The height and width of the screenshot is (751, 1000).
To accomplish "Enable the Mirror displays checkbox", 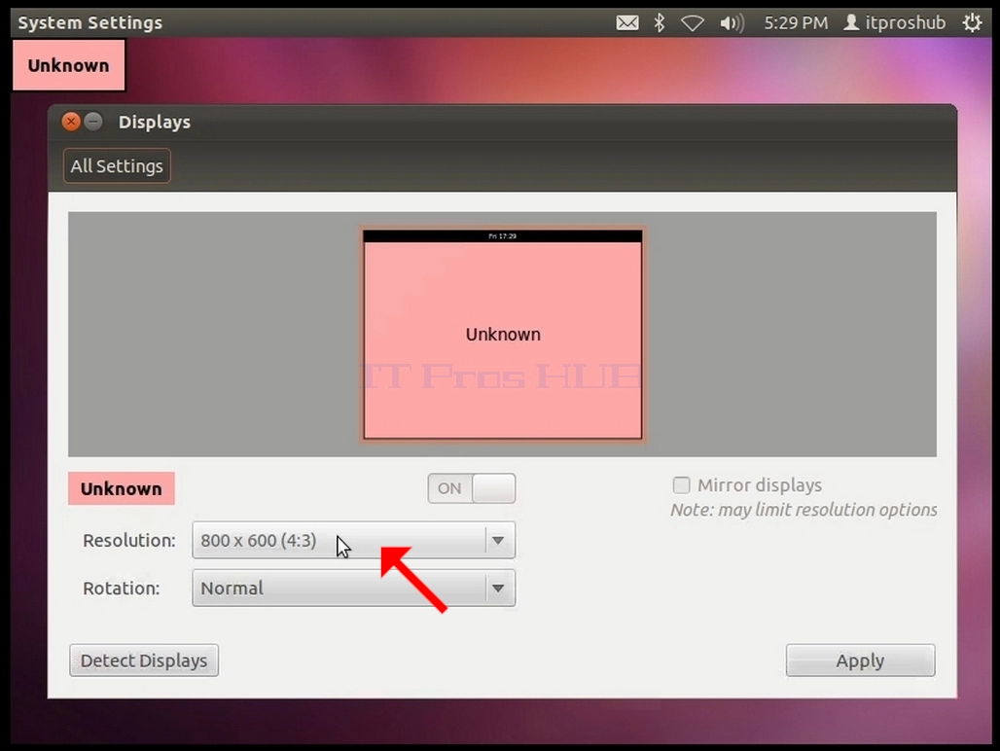I will coord(681,485).
